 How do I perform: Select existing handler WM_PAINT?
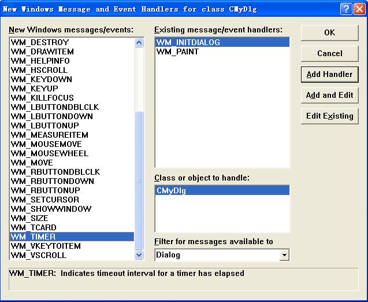pos(222,51)
